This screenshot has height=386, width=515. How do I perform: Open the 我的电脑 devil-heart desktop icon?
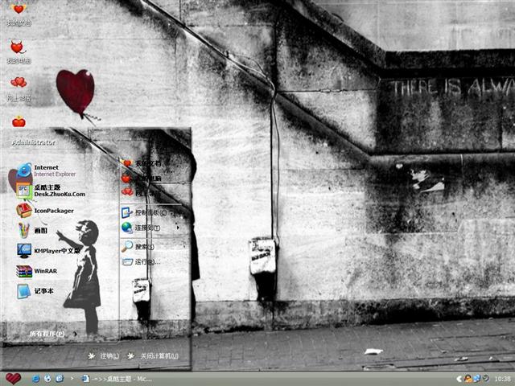(18, 47)
